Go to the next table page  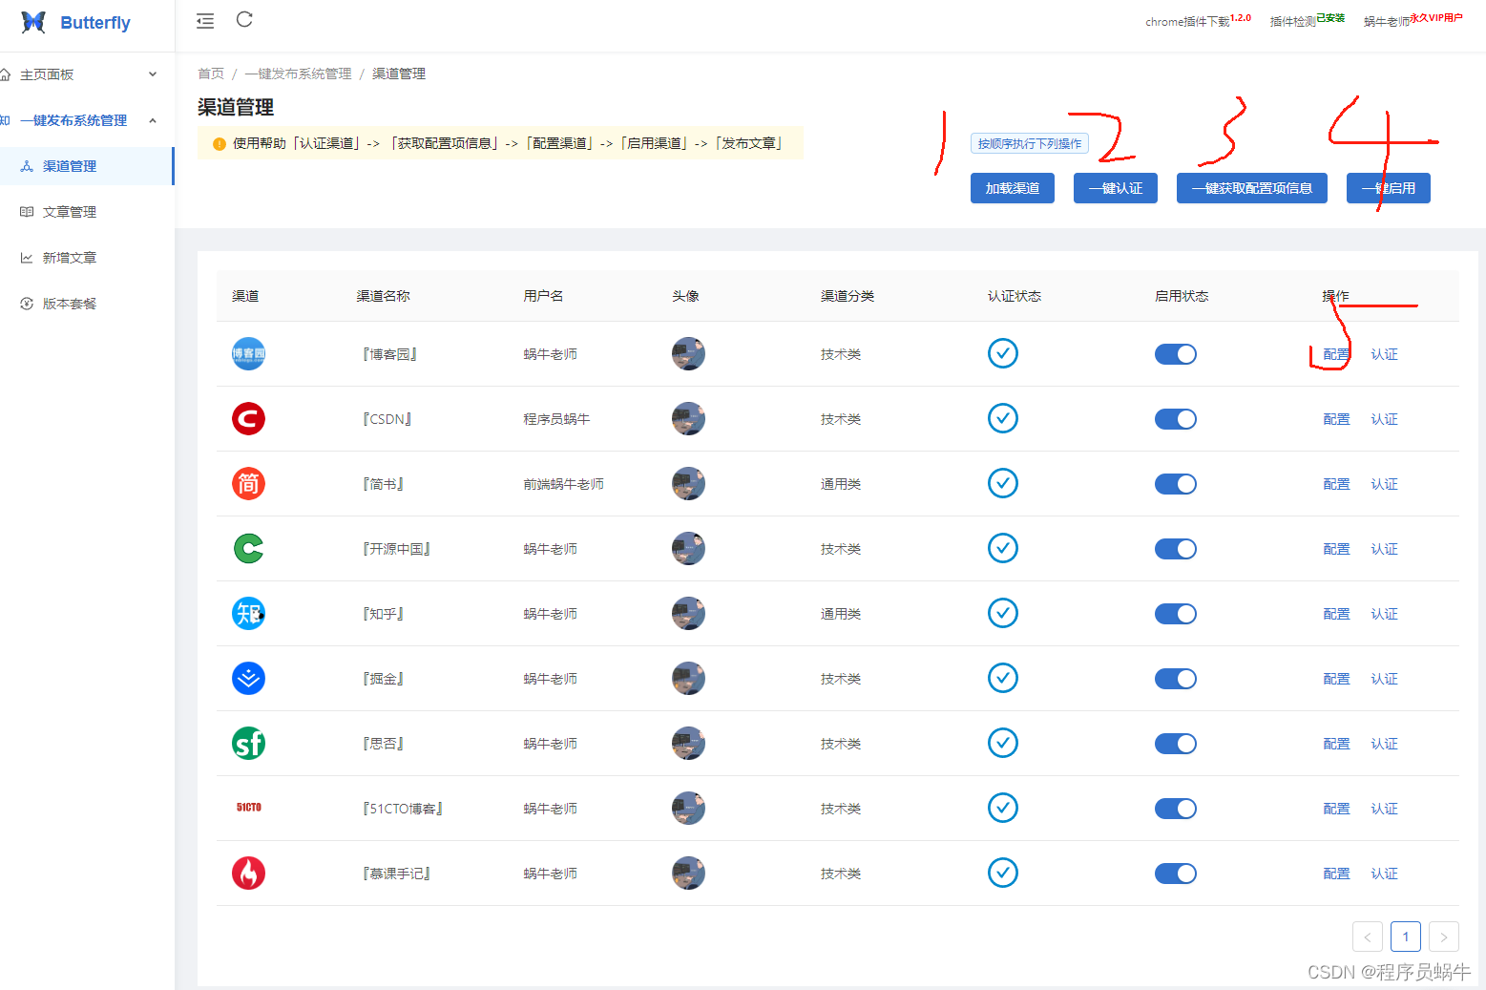[x=1444, y=937]
